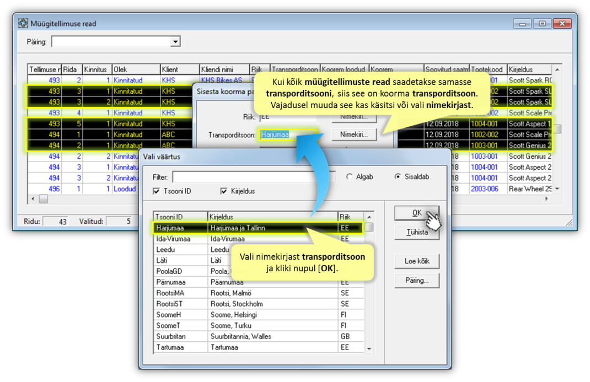The image size is (590, 382).
Task: Click the zone list scrollbar up arrow
Action: [x=369, y=217]
